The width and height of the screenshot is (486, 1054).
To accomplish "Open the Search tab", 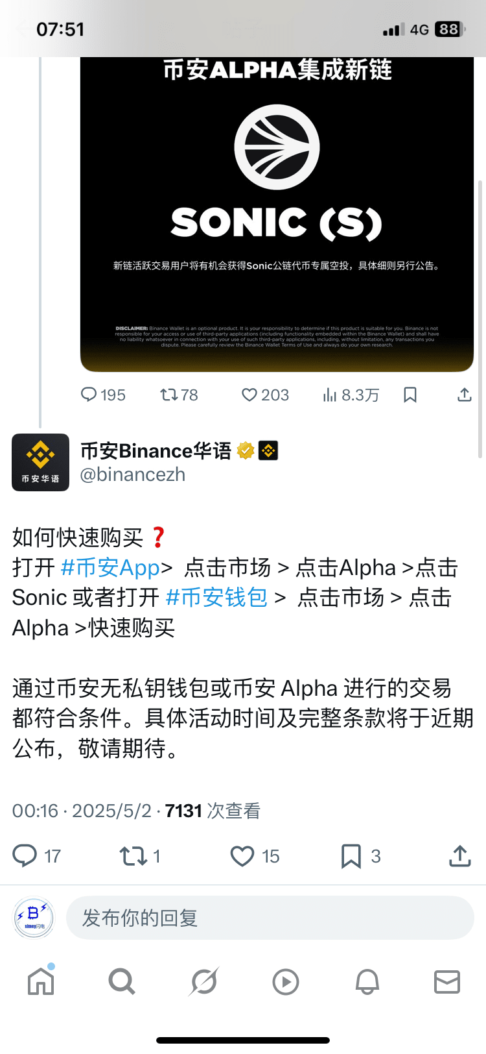I will tap(122, 981).
